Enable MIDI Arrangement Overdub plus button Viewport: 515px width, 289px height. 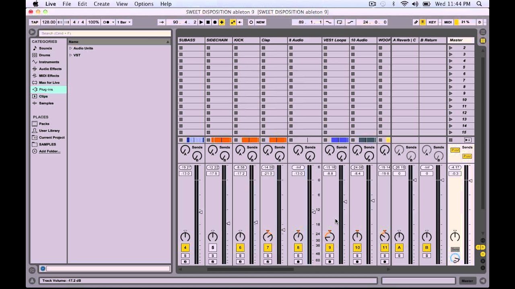pos(222,22)
